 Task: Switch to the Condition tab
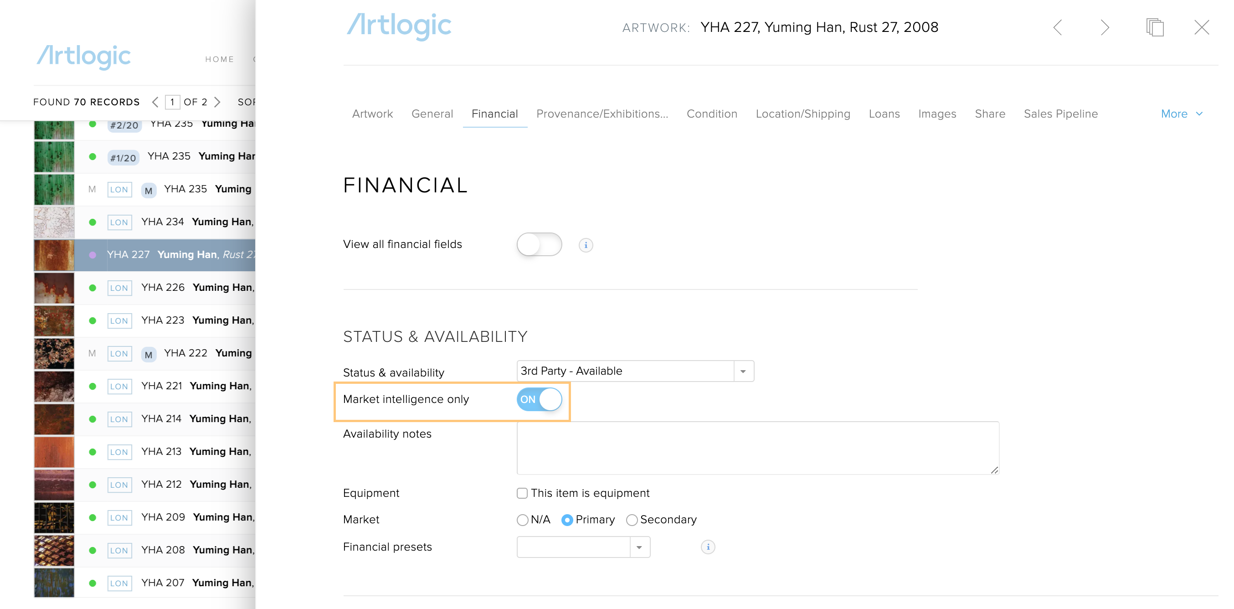pyautogui.click(x=711, y=114)
